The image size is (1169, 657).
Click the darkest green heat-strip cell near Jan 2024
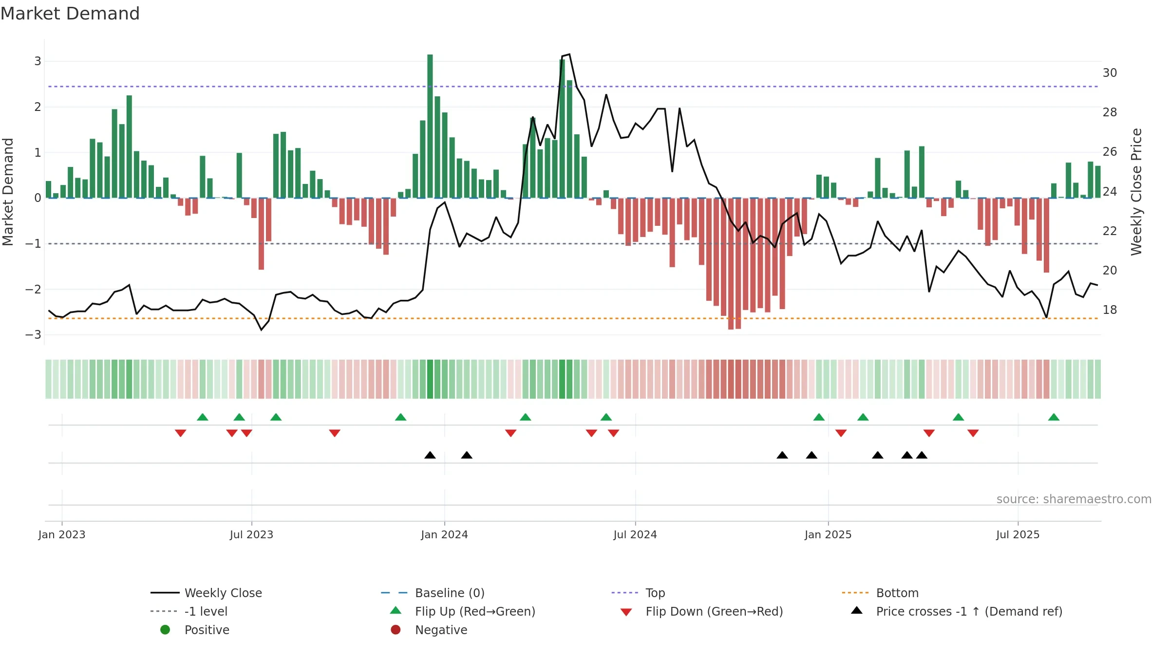pos(430,379)
